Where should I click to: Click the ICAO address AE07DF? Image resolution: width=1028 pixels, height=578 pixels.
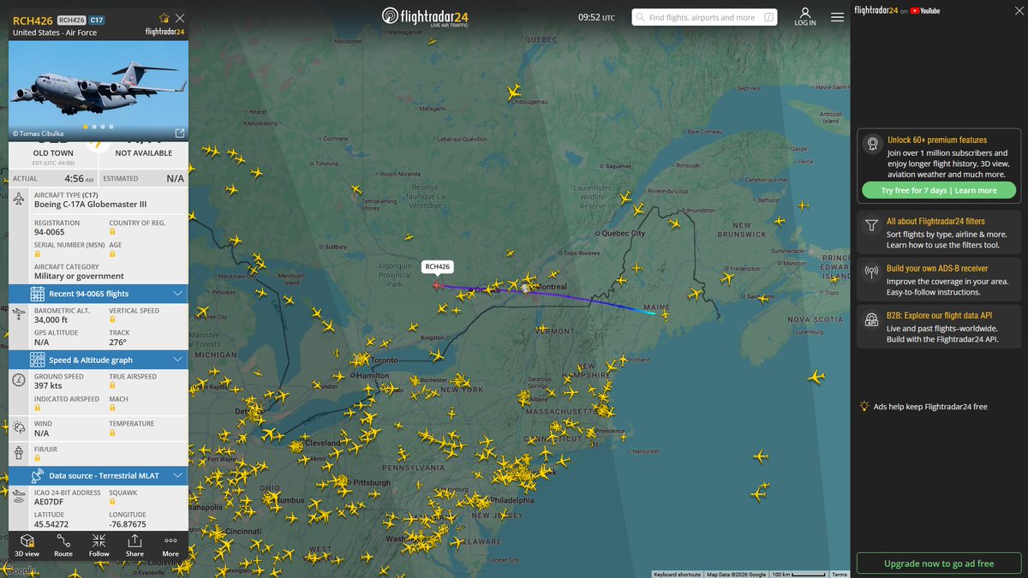[x=51, y=502]
